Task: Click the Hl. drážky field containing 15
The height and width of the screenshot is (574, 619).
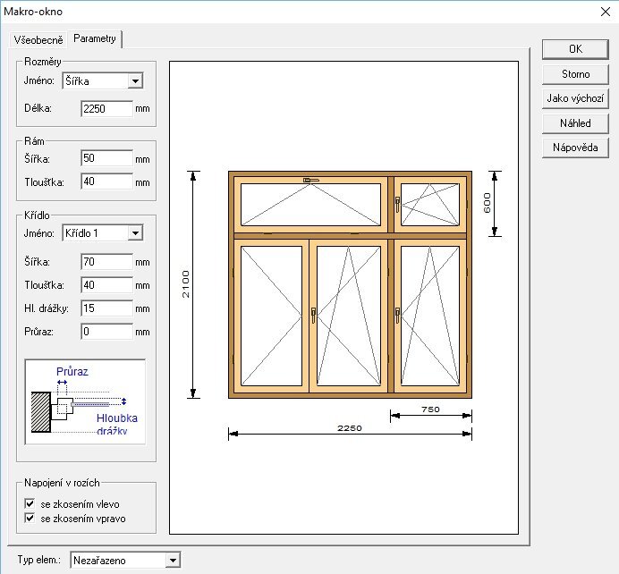Action: pos(106,308)
